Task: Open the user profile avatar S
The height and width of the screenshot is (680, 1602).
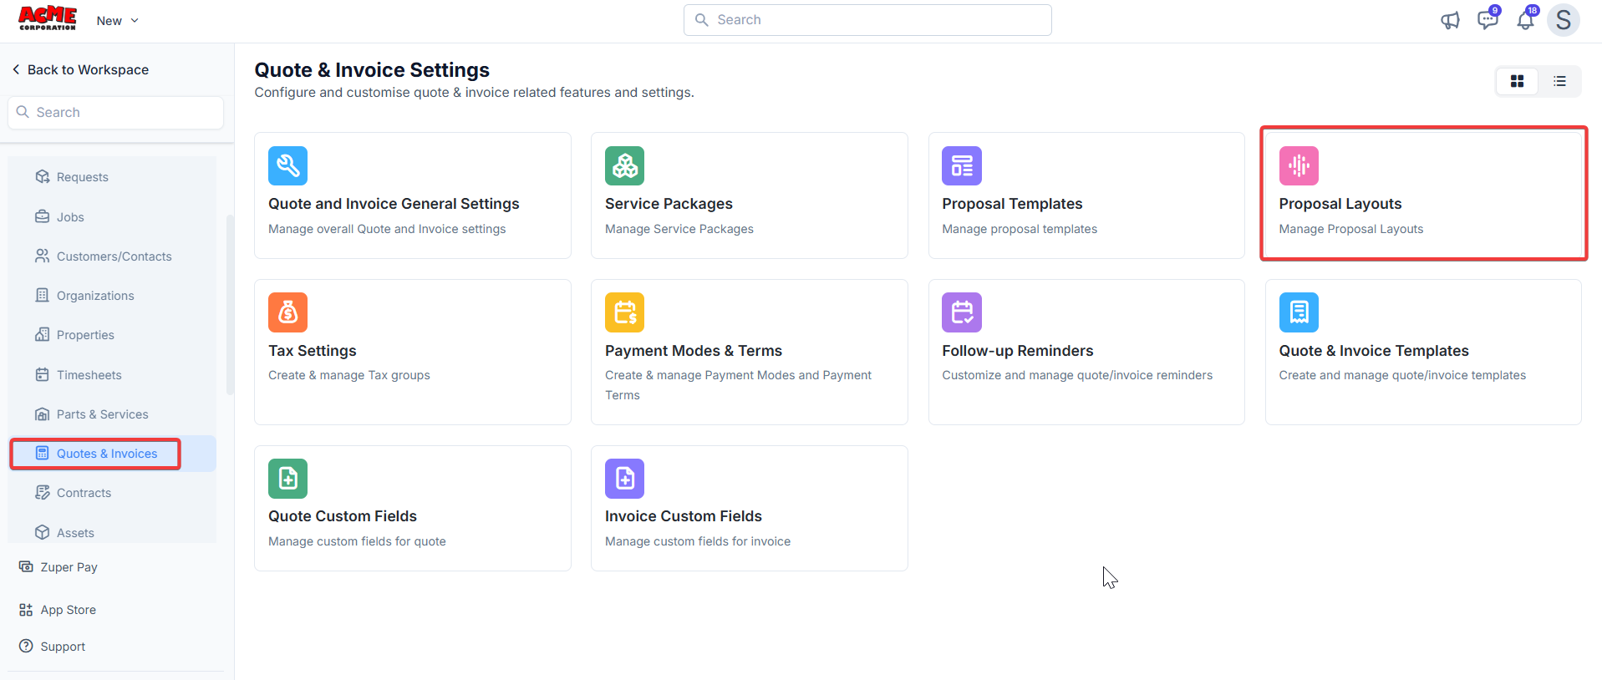Action: (x=1563, y=20)
